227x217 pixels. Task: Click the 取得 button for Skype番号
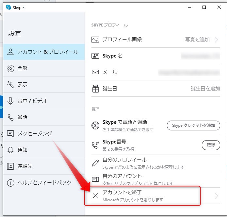[211, 145]
